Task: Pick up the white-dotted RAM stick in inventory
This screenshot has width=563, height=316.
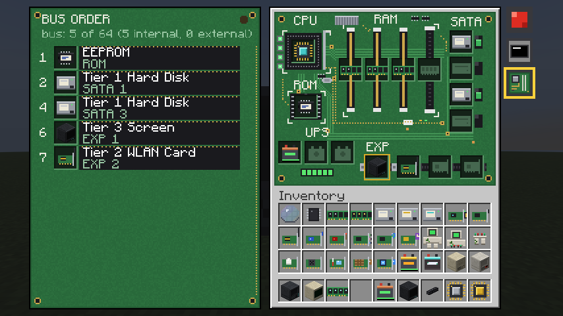Action: pyautogui.click(x=337, y=215)
